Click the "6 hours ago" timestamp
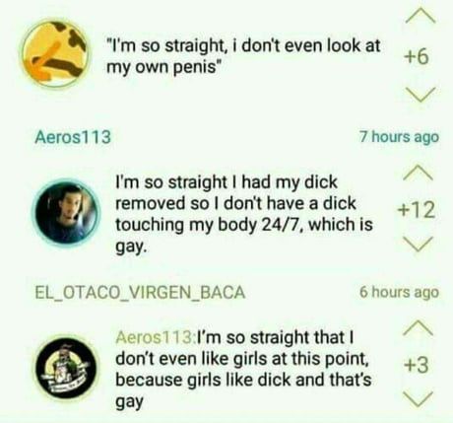 [x=399, y=292]
